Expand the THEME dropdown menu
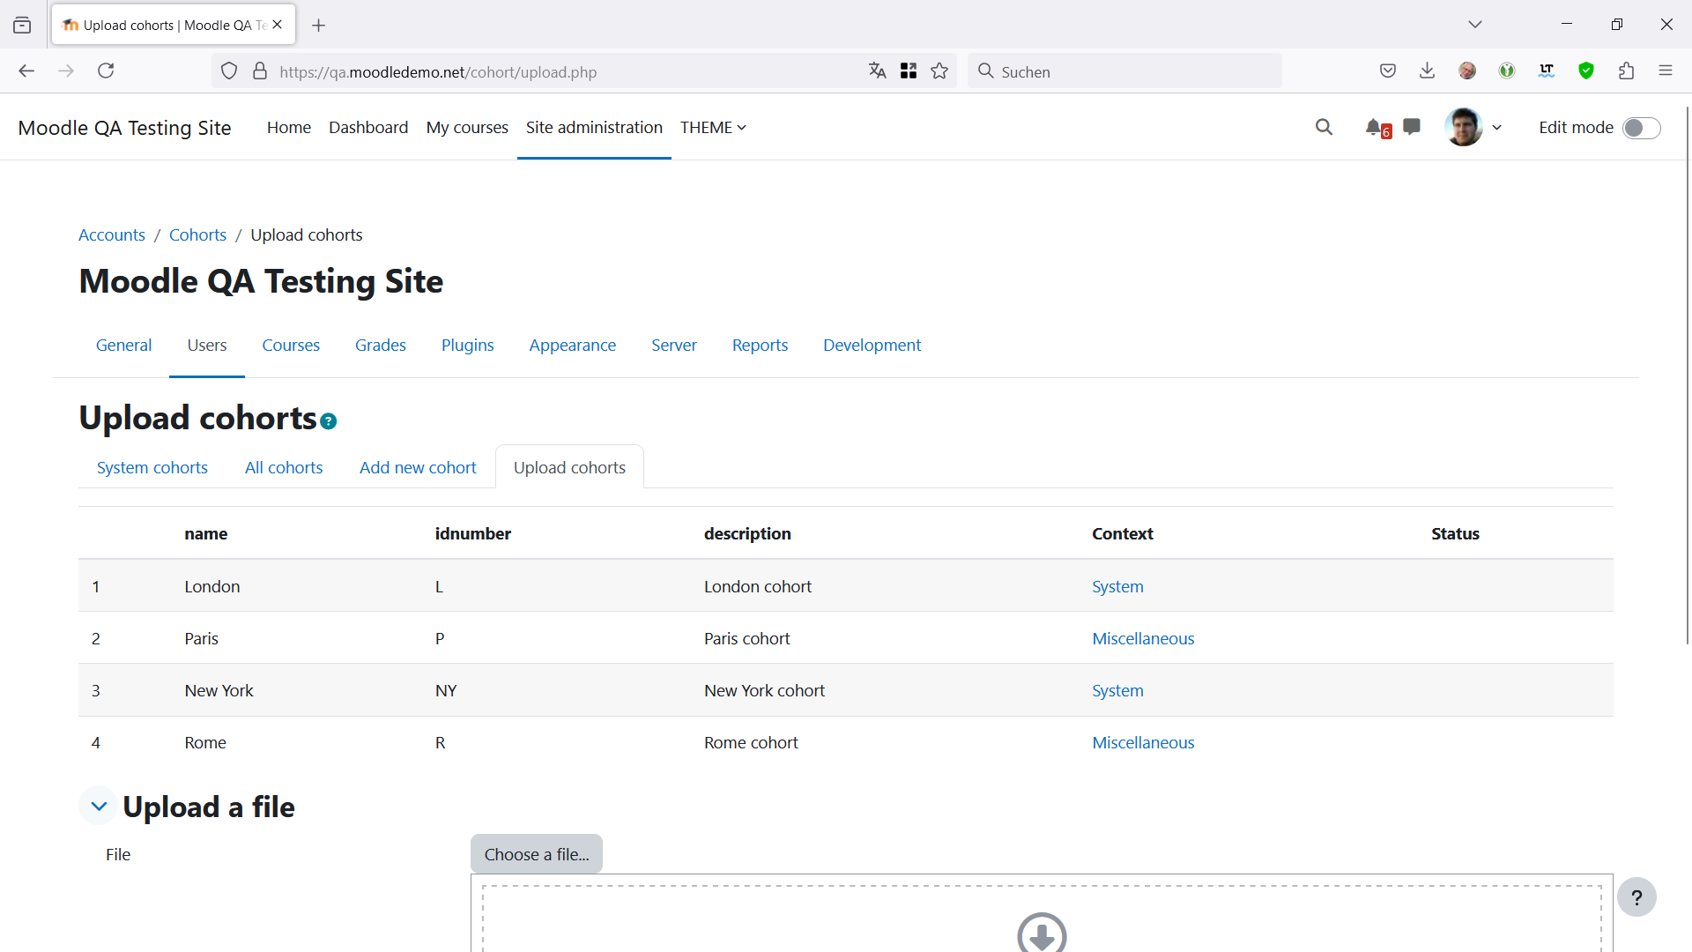 coord(713,128)
